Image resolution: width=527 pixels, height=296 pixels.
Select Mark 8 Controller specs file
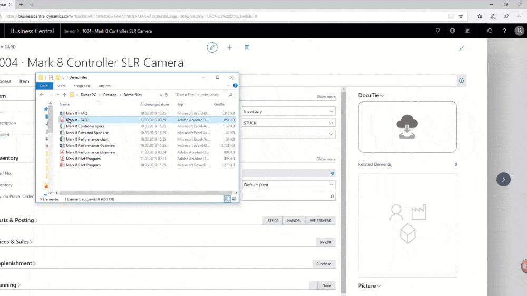click(147, 126)
